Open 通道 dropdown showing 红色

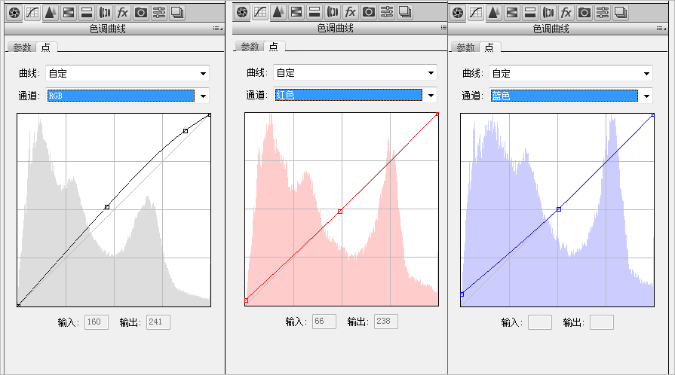click(355, 95)
